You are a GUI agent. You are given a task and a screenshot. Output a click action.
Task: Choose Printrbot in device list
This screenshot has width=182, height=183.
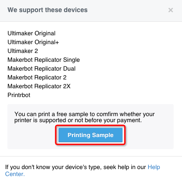[19, 95]
